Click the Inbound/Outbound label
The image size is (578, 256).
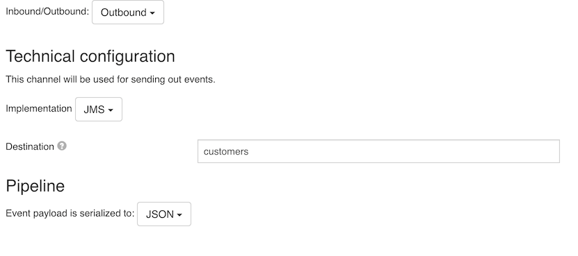[x=47, y=11]
